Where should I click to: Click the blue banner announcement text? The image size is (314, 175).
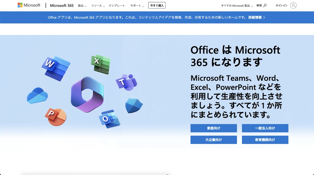pos(147,17)
